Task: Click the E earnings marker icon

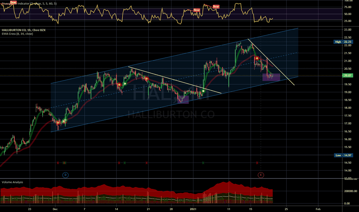Action: 261,175
